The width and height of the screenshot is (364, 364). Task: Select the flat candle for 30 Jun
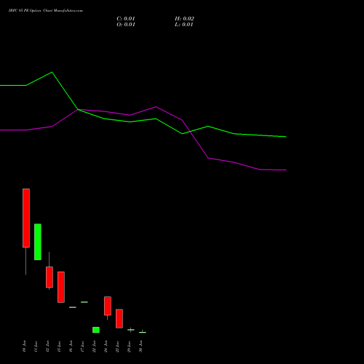143,332
